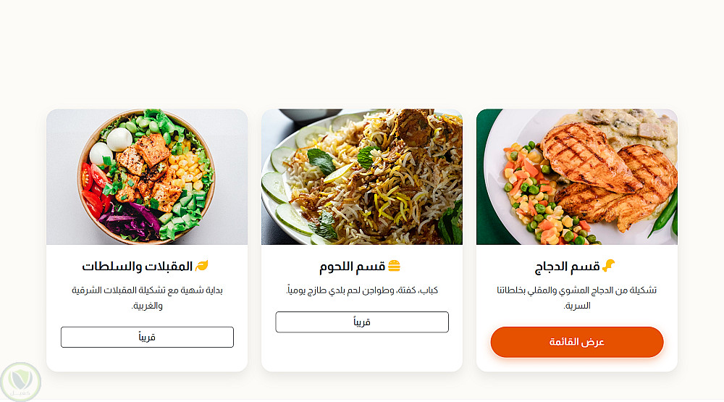This screenshot has width=724, height=402.
Task: Click the leaf icon beside المقبلات والسلطات
Action: [x=202, y=266]
